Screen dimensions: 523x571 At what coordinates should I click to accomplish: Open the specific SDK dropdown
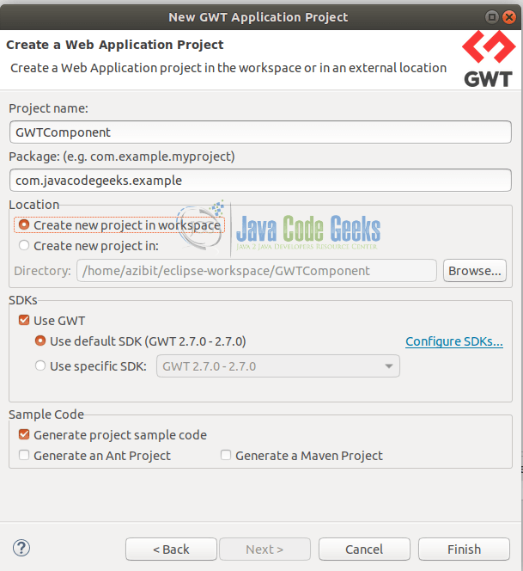278,366
